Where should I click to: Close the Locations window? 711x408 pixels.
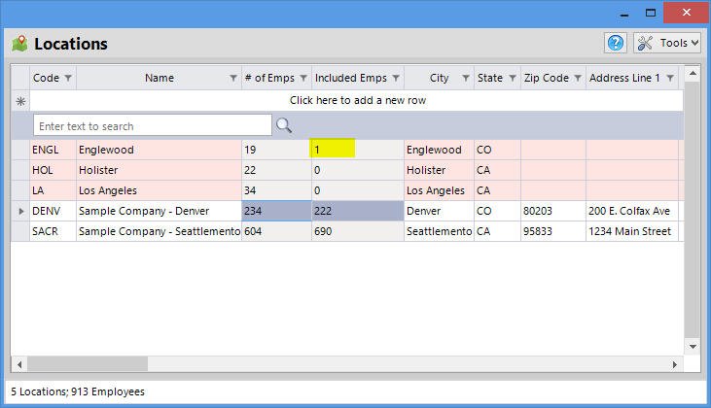pyautogui.click(x=687, y=13)
